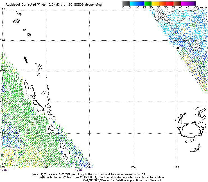Click the latitude label '-12'

(x=3, y=40)
